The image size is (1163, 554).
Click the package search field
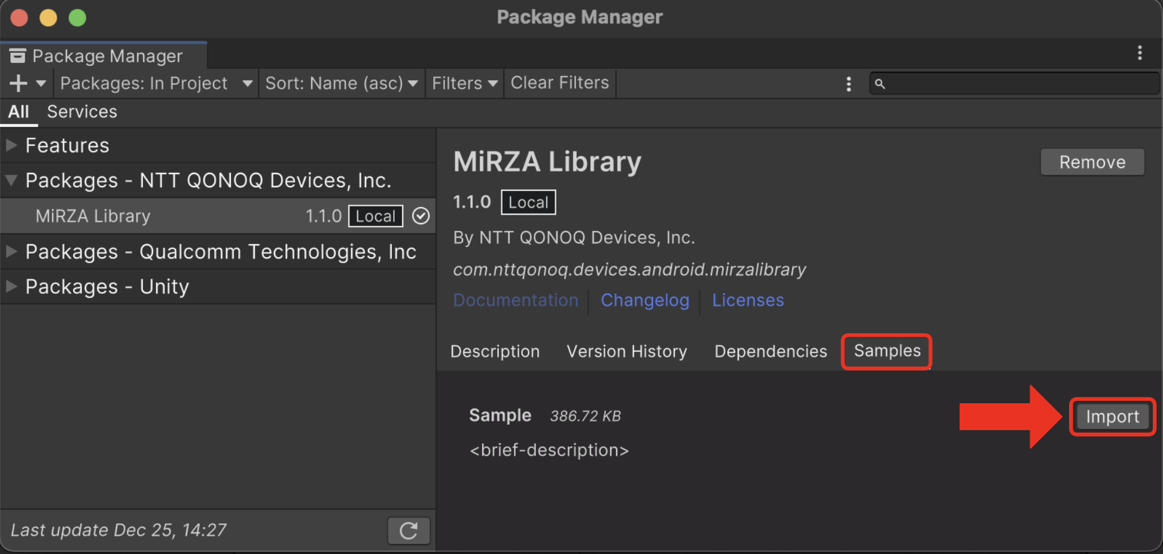coord(1014,84)
